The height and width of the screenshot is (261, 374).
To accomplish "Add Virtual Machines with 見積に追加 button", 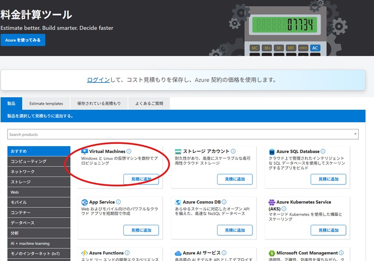I will 141,179.
